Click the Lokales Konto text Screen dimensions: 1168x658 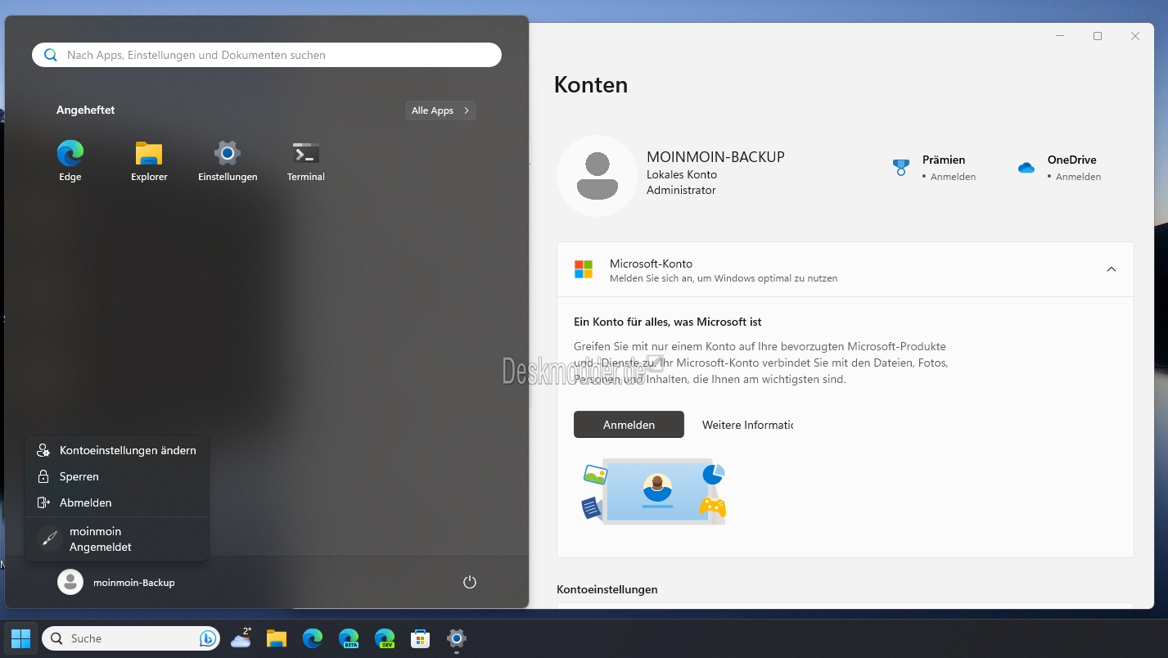tap(682, 174)
